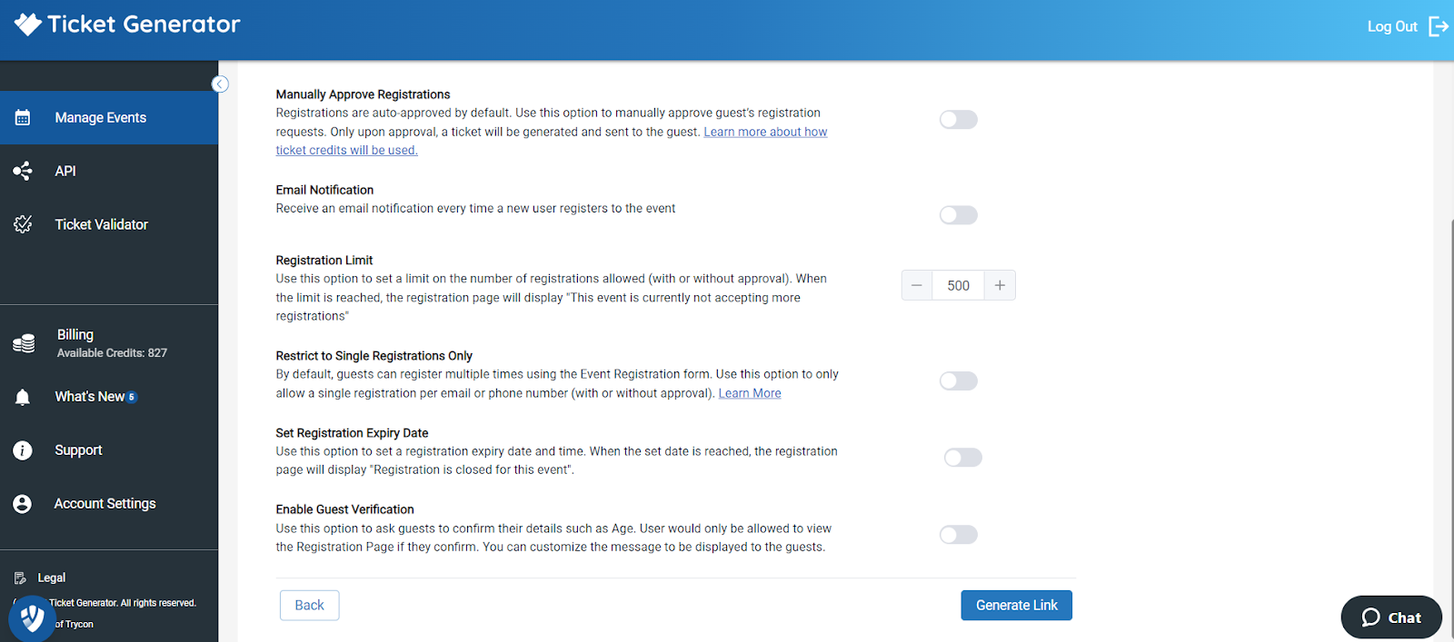Click the What's New bell icon
This screenshot has width=1454, height=642.
click(23, 397)
